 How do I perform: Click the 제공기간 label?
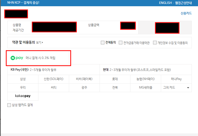(x=18, y=30)
